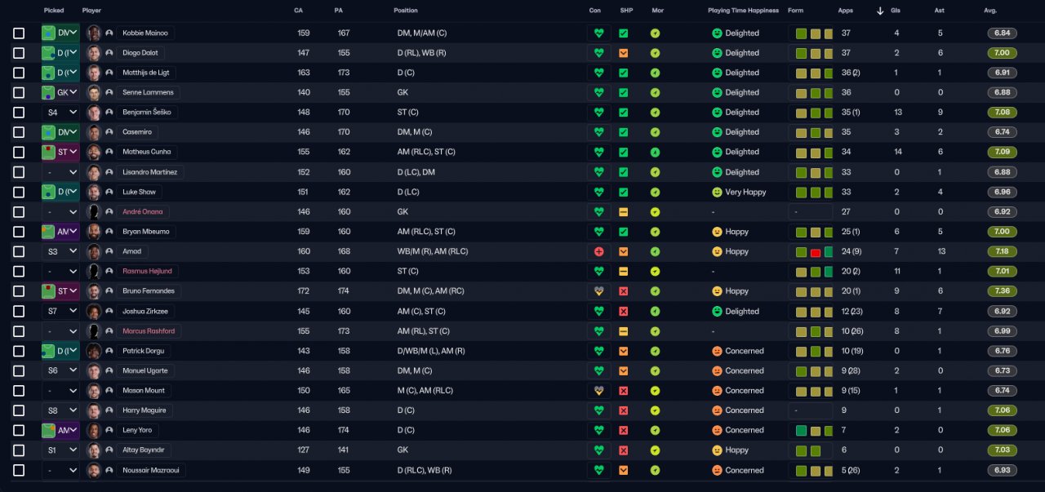Sort the table by PA column

[x=338, y=11]
